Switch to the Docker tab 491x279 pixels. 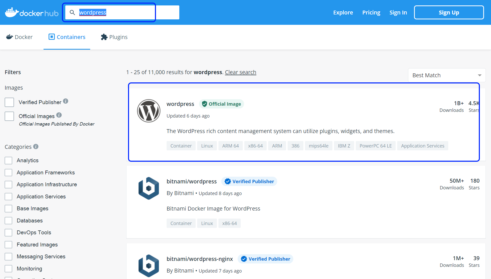(19, 37)
